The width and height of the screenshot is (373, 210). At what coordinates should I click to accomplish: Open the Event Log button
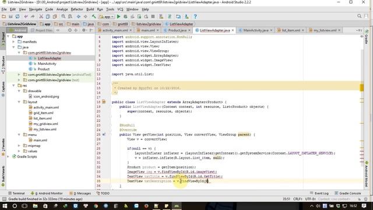319,193
